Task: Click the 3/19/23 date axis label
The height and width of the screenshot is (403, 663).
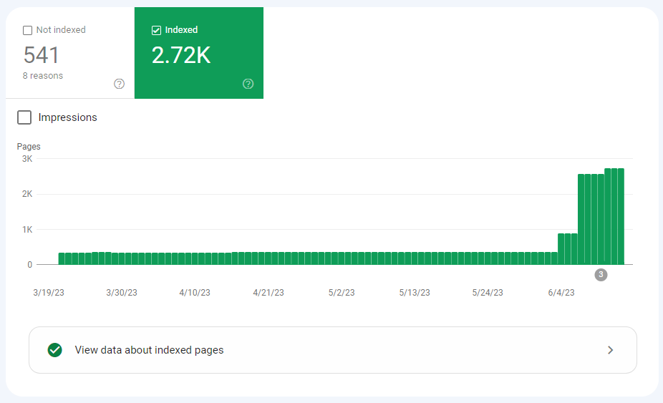Action: click(x=49, y=293)
